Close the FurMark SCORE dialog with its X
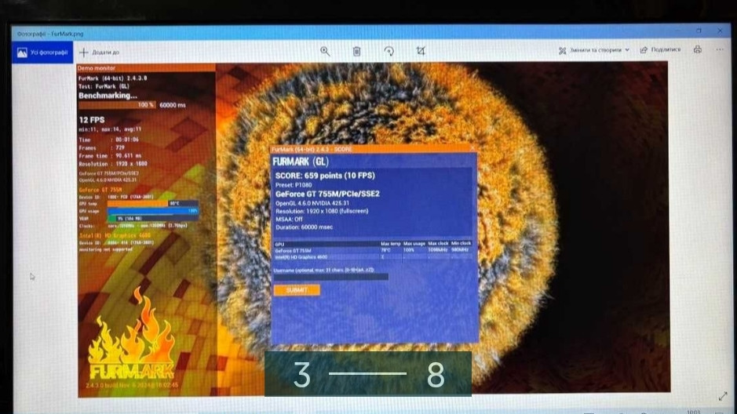This screenshot has width=737, height=414. pos(472,149)
